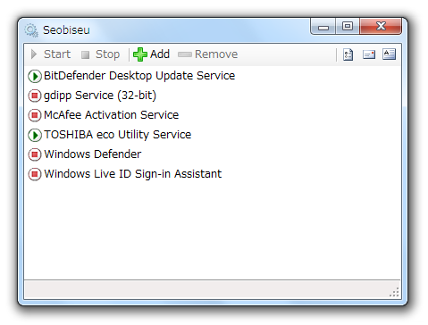
Task: Click the Stop toolbar button
Action: [100, 54]
